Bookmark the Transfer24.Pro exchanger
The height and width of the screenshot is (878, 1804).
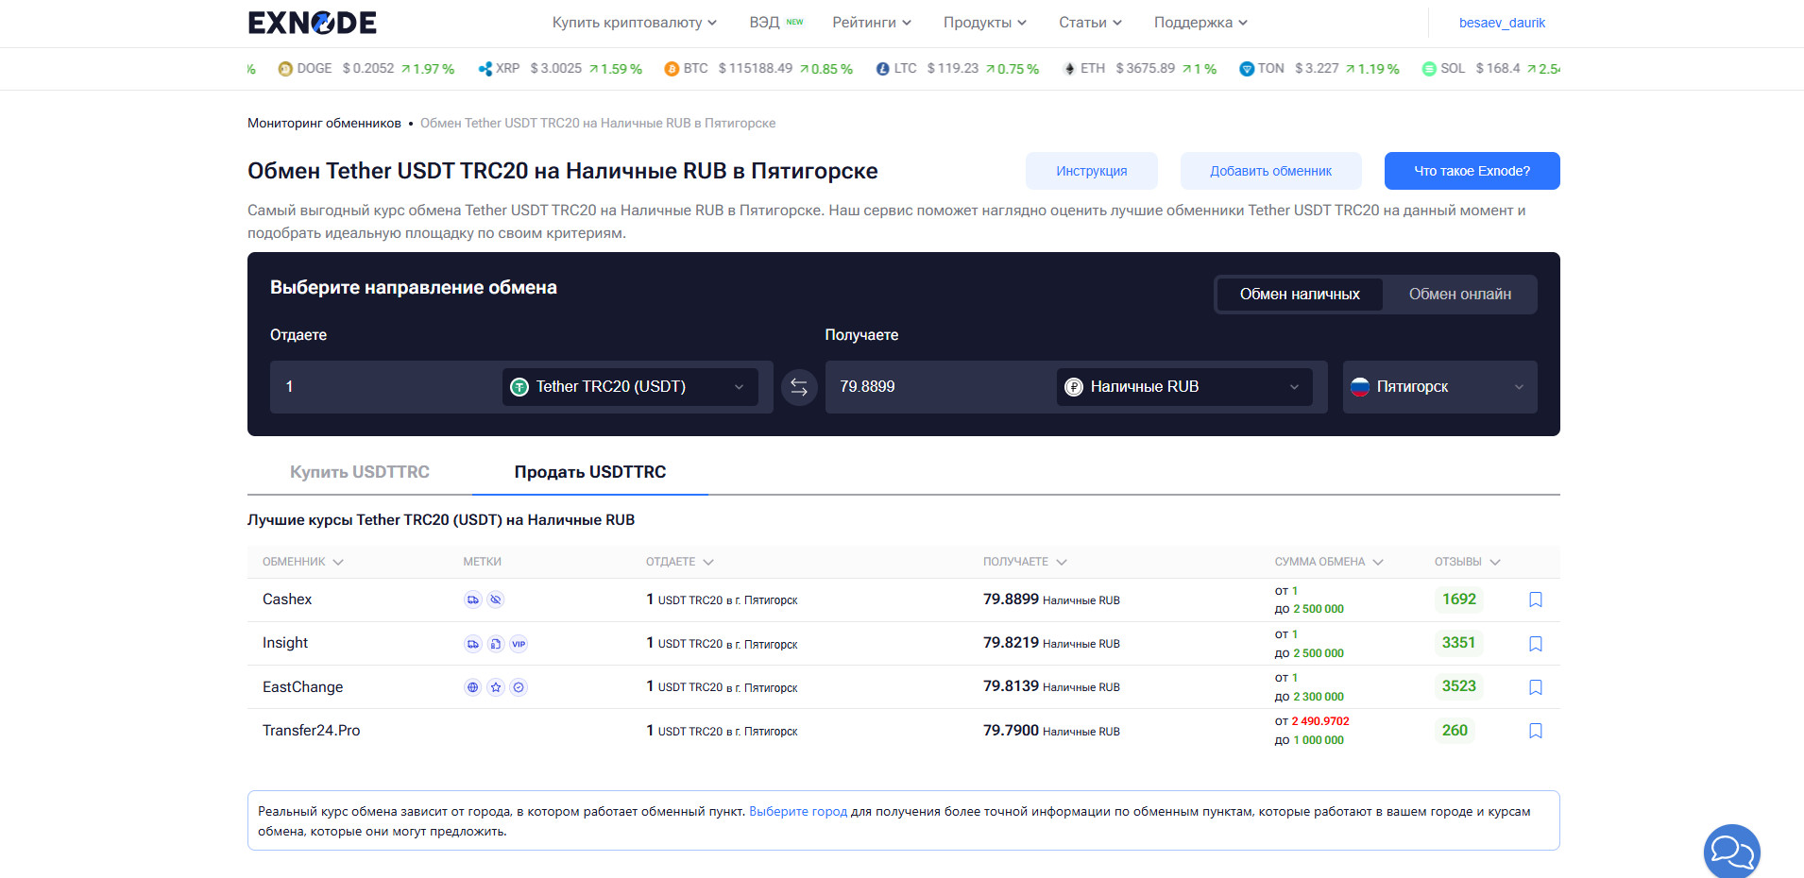(1535, 731)
